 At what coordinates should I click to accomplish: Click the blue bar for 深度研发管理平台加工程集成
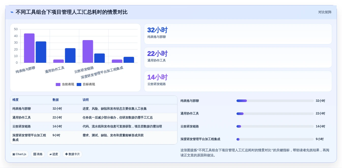[x=129, y=60]
